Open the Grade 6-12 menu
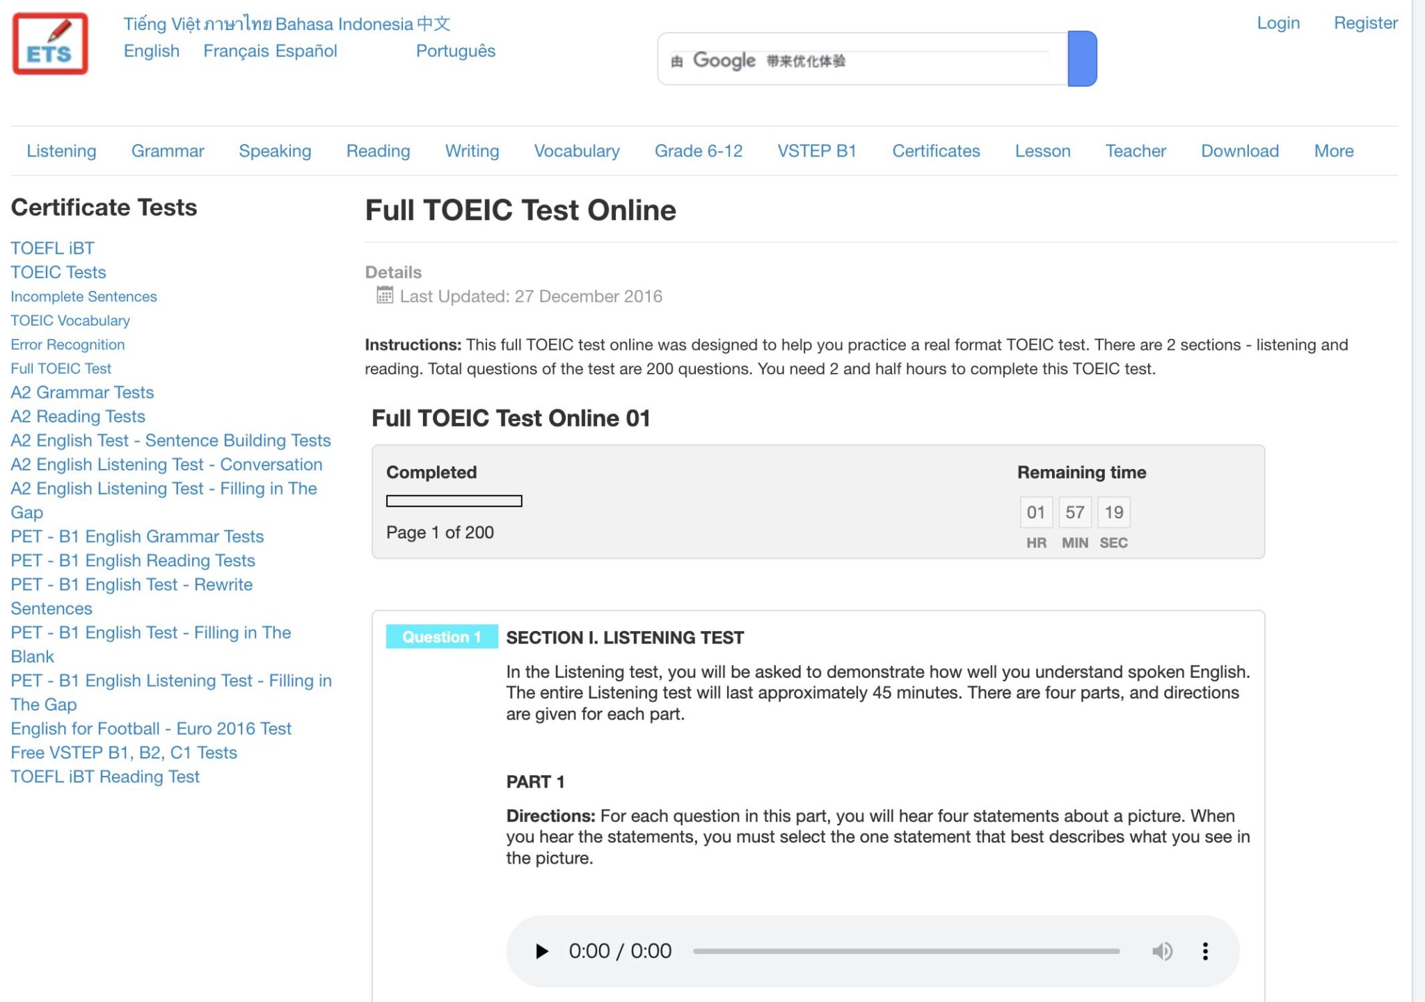 pyautogui.click(x=698, y=151)
